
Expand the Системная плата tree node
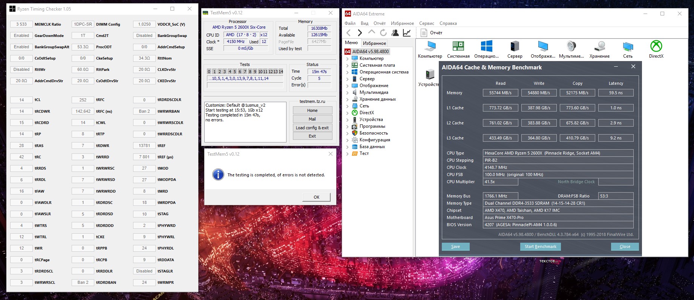click(x=347, y=65)
